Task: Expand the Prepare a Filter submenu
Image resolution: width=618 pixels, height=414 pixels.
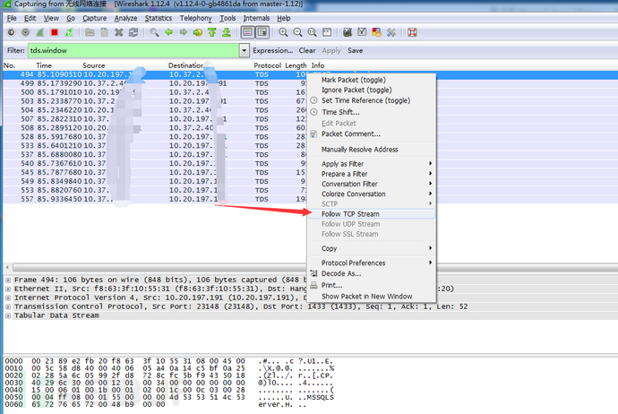Action: click(x=372, y=174)
